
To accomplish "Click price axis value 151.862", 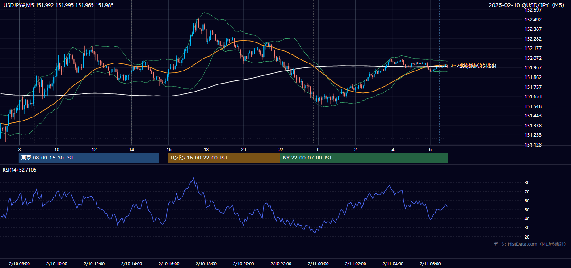I will point(533,77).
